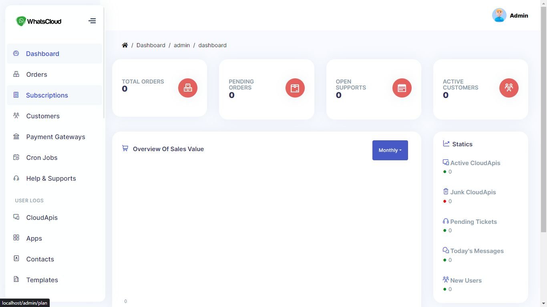Toggle the sidebar with the hamburger icon
This screenshot has height=307, width=547.
click(92, 20)
